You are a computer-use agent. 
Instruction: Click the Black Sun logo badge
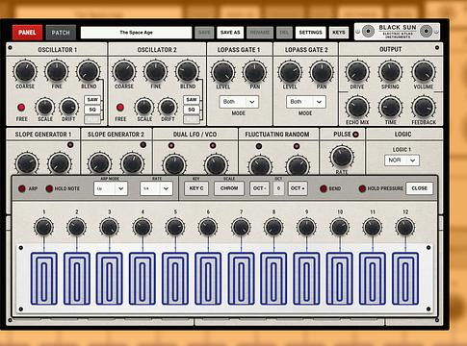coord(397,32)
